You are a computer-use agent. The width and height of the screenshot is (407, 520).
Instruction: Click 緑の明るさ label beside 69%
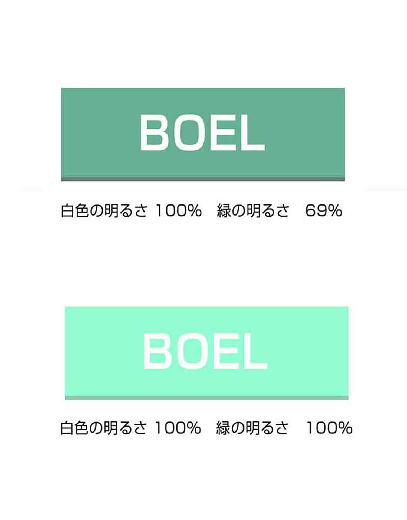pos(253,211)
